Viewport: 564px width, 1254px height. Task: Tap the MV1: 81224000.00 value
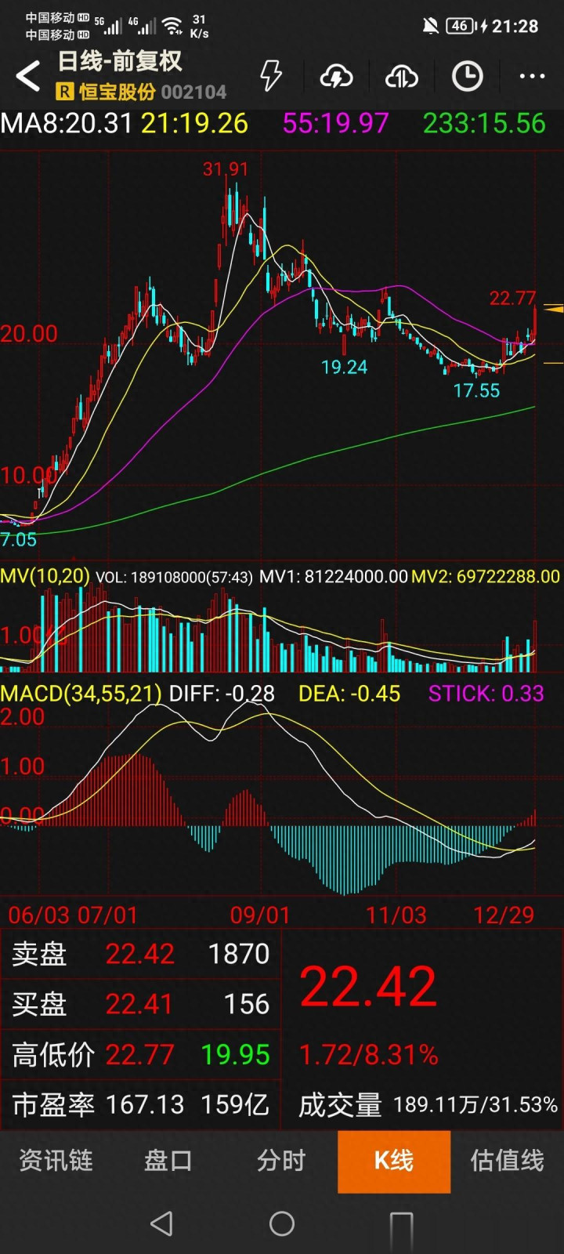(x=334, y=577)
